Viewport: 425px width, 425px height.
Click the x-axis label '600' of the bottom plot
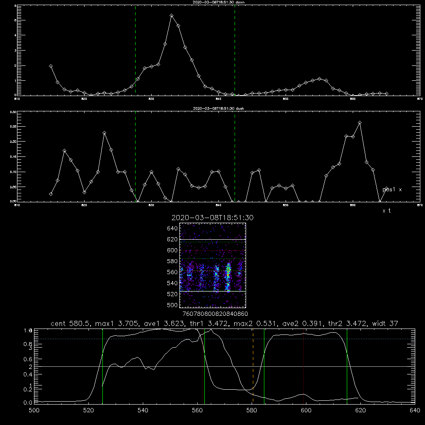pyautogui.click(x=306, y=411)
